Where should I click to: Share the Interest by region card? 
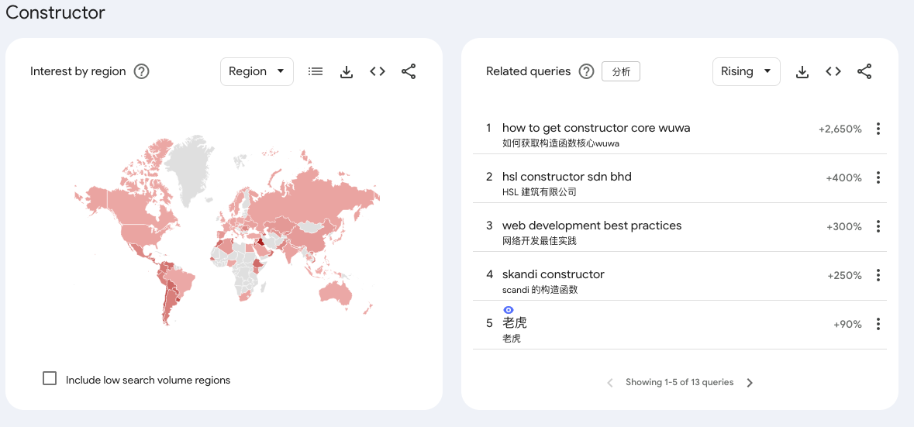coord(409,71)
